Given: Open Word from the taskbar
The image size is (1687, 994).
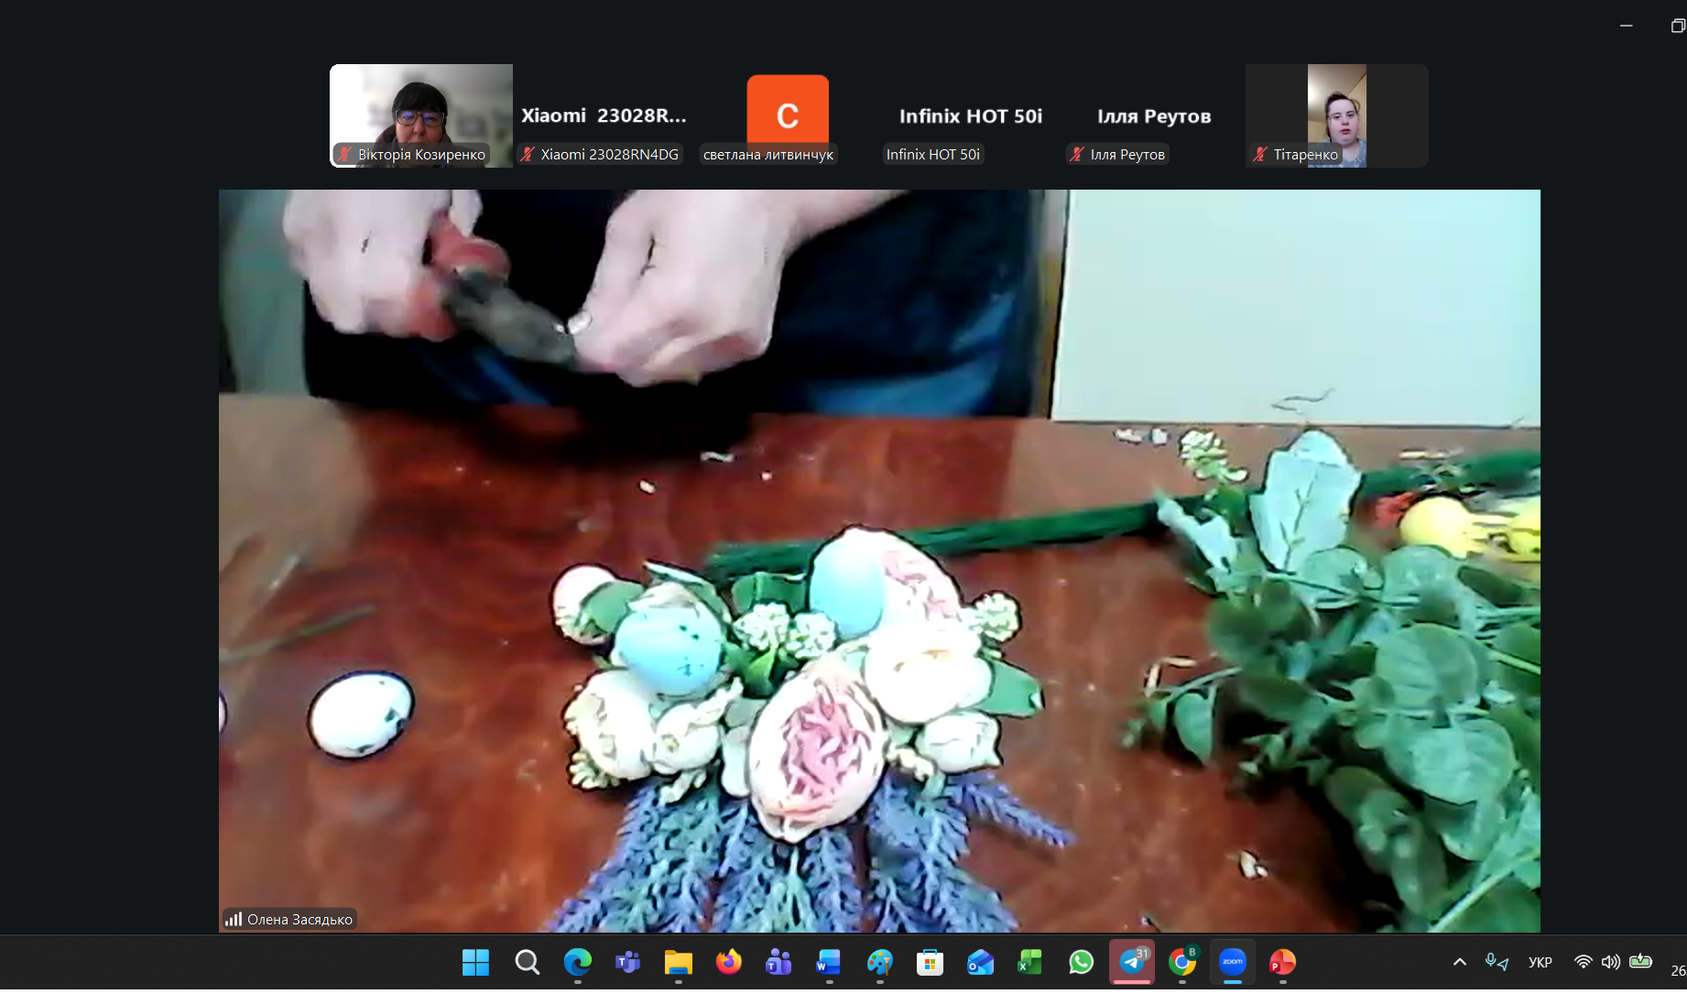Looking at the screenshot, I should pos(829,962).
